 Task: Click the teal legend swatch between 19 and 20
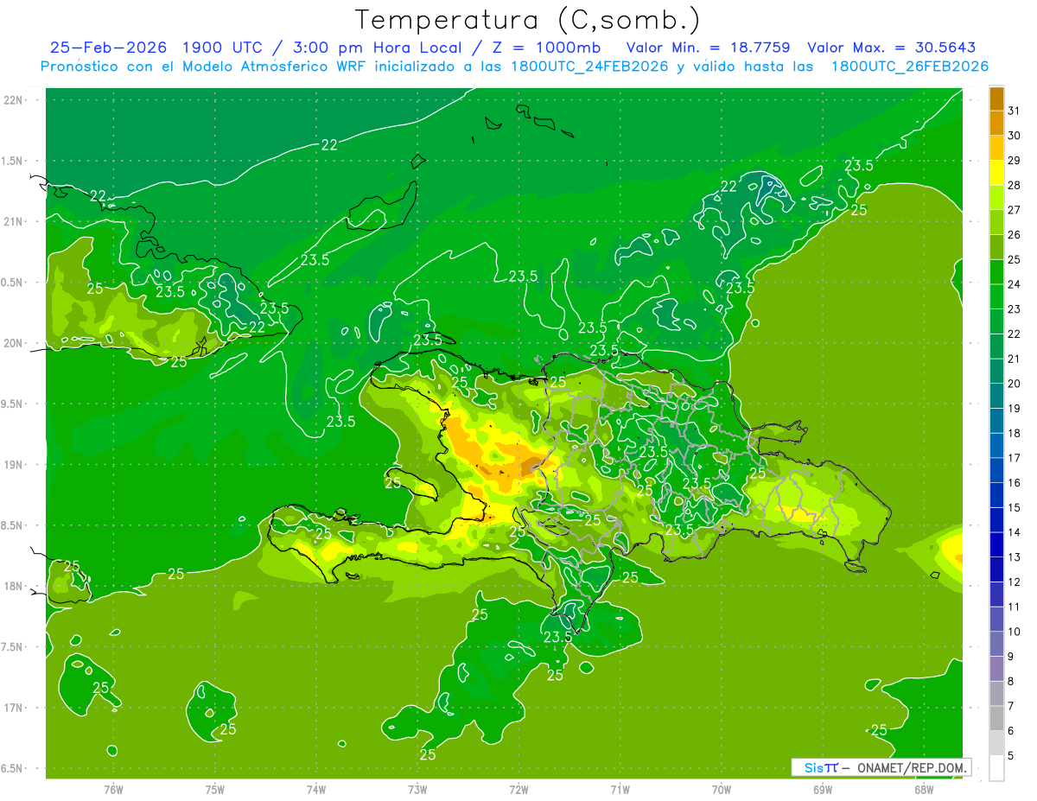996,396
